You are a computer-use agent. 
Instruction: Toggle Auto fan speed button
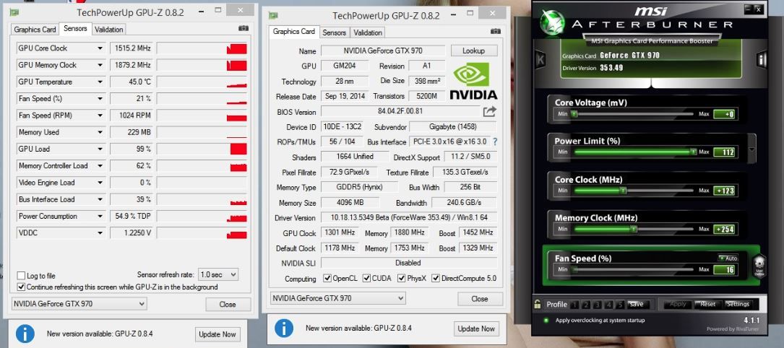pyautogui.click(x=728, y=258)
